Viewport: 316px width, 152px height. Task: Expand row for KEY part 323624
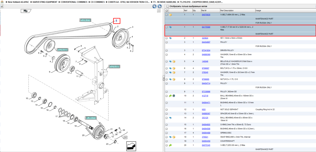167,38
